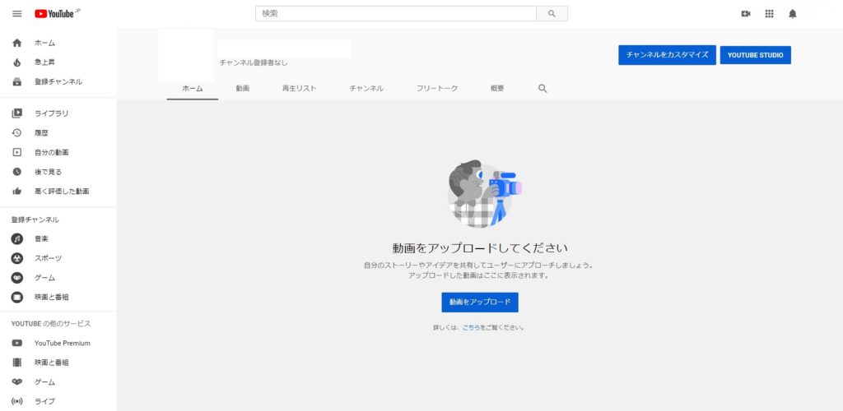Click the film strip 映画と番組 icon under services
The width and height of the screenshot is (843, 411).
pyautogui.click(x=17, y=363)
